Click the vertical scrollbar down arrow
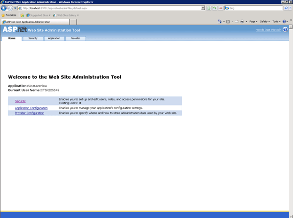The image size is (293, 218). [x=291, y=216]
